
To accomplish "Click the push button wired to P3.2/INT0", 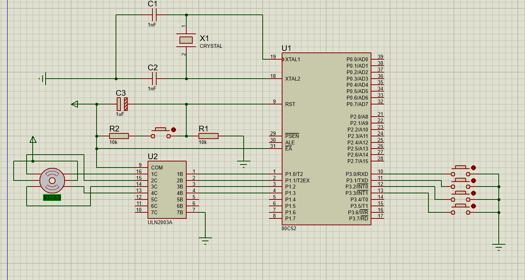I will [461, 196].
